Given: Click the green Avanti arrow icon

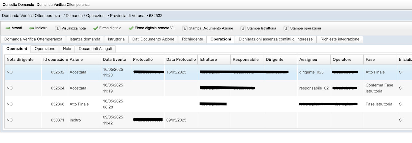Looking at the screenshot, I should pyautogui.click(x=8, y=28).
